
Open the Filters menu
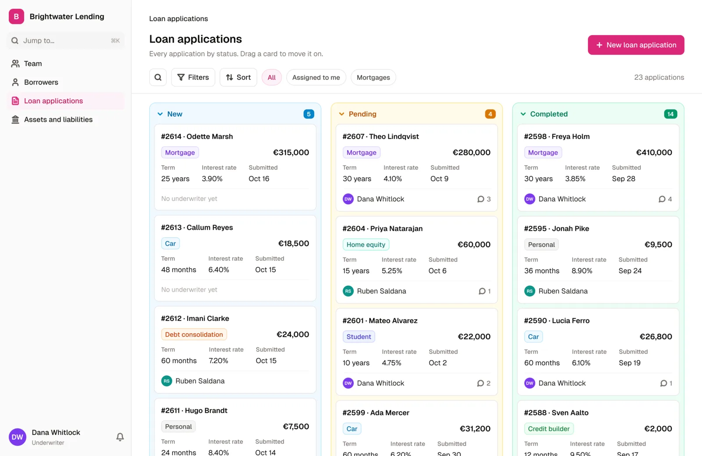(x=193, y=77)
